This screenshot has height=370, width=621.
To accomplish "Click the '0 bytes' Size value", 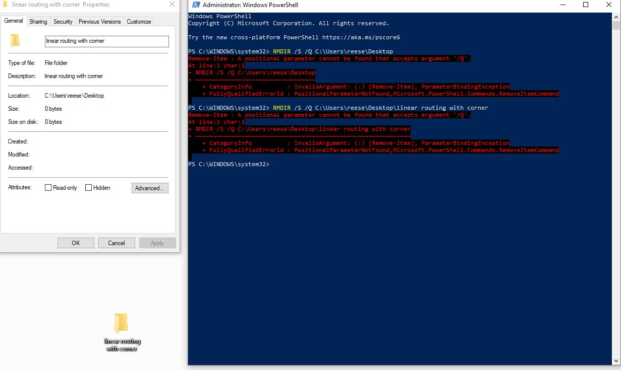I will (53, 109).
